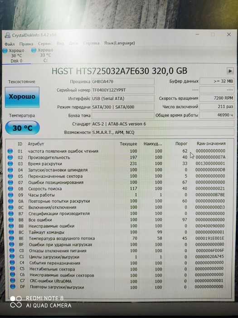Image resolution: width=238 pixels, height=318 pixels.
Task: Click the Атрибут column header
Action: click(36, 144)
